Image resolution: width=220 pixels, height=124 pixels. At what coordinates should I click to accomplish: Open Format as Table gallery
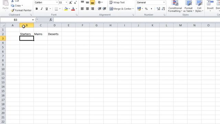coord(188,6)
